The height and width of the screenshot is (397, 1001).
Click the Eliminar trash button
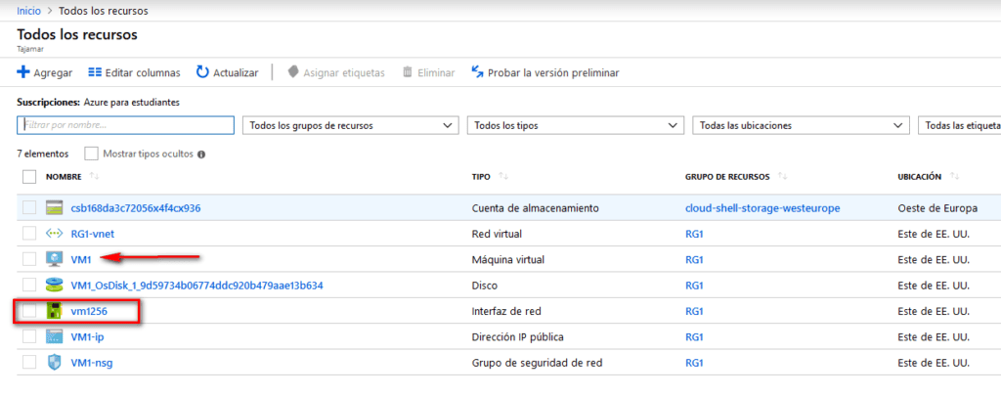tap(428, 72)
